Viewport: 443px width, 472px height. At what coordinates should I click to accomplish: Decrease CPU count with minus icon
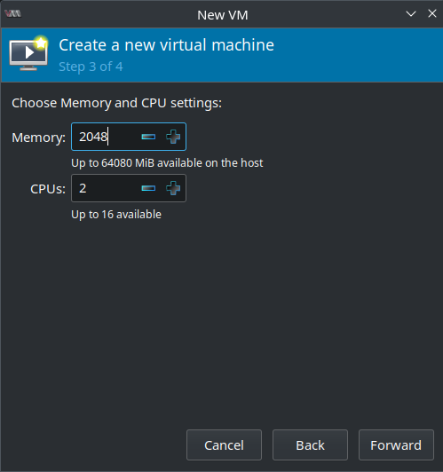(x=148, y=188)
